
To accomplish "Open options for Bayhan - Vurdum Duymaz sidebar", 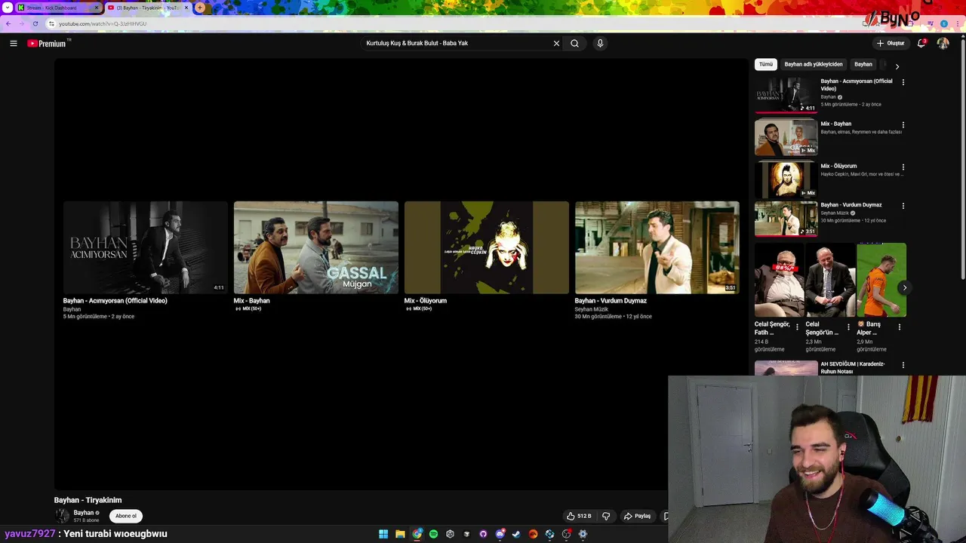I will (903, 206).
